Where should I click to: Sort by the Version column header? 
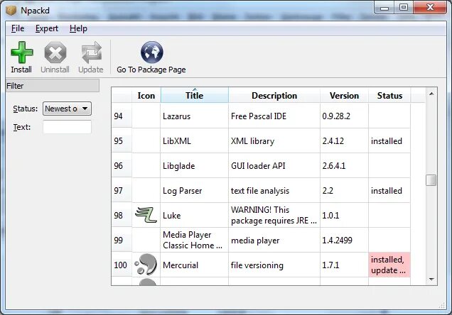344,95
